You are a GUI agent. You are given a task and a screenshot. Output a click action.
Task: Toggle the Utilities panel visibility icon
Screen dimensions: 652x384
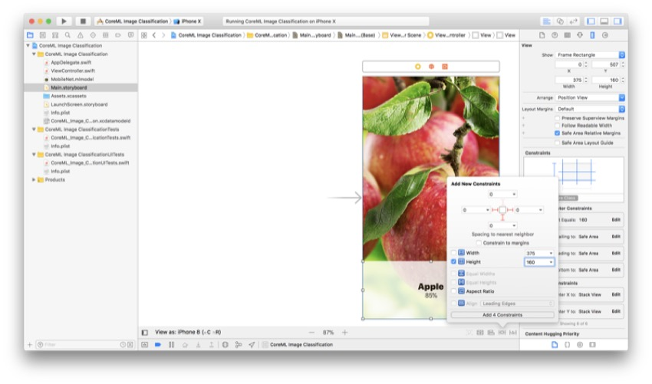pos(617,21)
